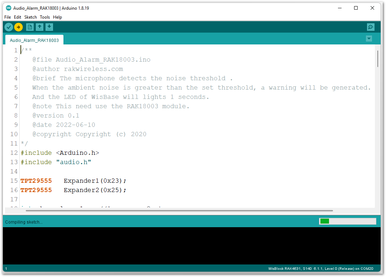Open the Edit menu

pyautogui.click(x=18, y=17)
